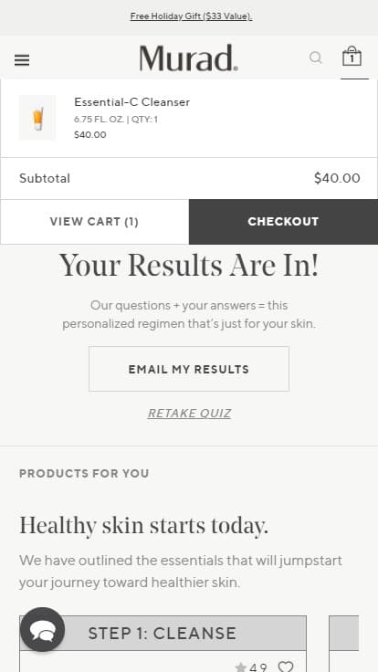This screenshot has width=378, height=672.
Task: Open the hamburger navigation menu
Action: [x=22, y=60]
